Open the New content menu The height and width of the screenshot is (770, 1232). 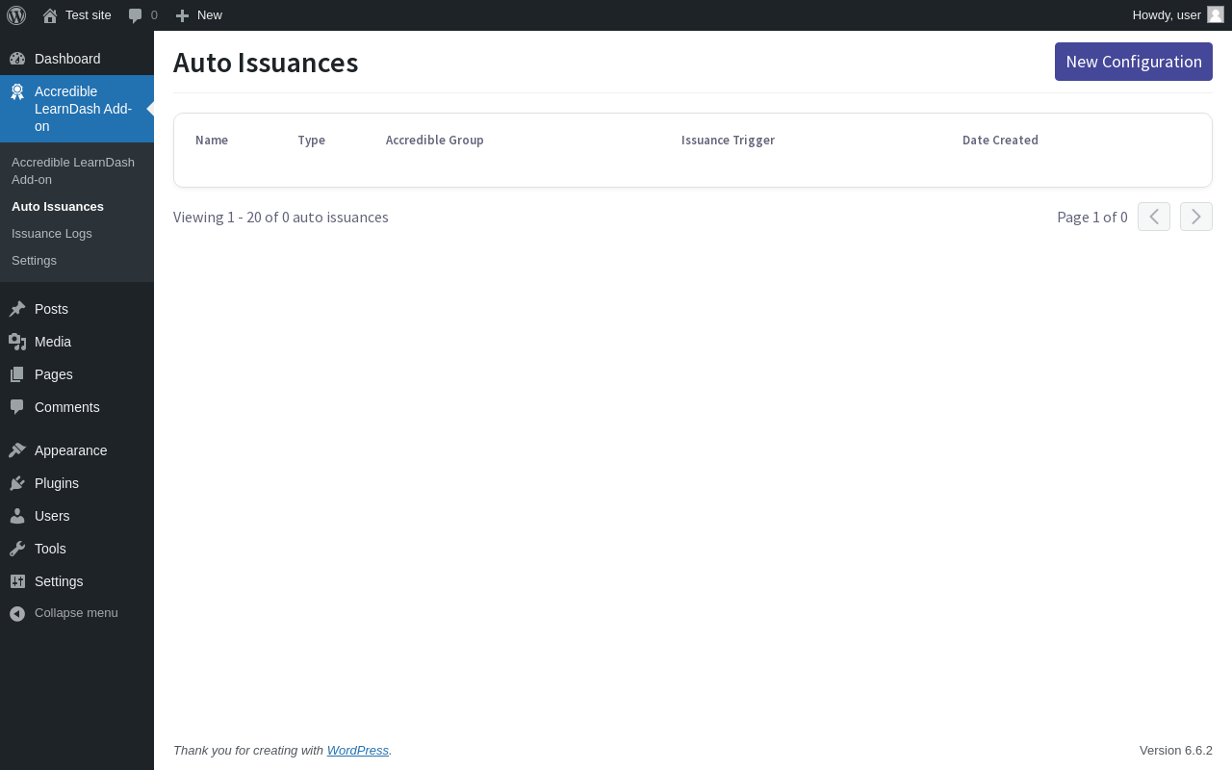pos(198,15)
